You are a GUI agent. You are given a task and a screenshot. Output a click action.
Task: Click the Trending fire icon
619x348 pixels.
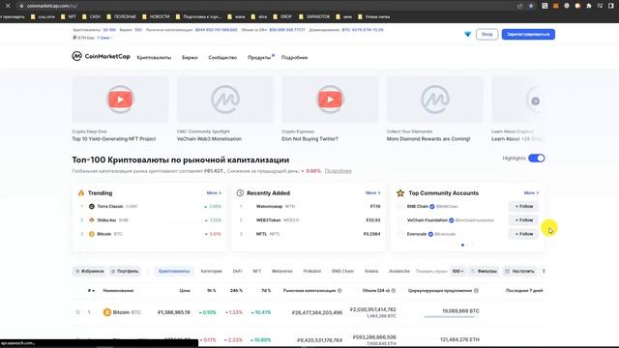tap(81, 193)
